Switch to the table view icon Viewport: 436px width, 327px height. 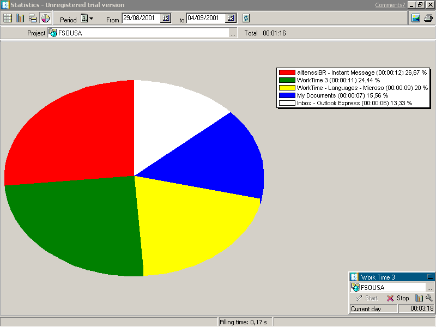point(8,18)
